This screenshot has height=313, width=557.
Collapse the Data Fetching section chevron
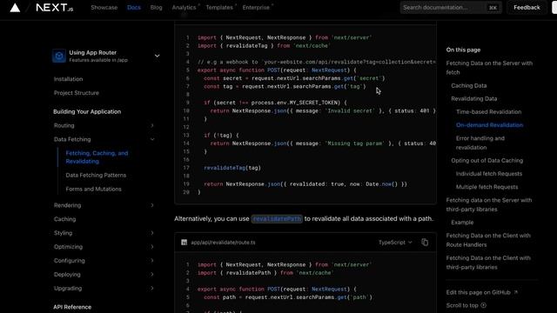coord(152,139)
